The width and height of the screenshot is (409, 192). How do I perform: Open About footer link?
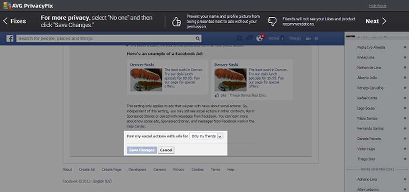pyautogui.click(x=67, y=169)
